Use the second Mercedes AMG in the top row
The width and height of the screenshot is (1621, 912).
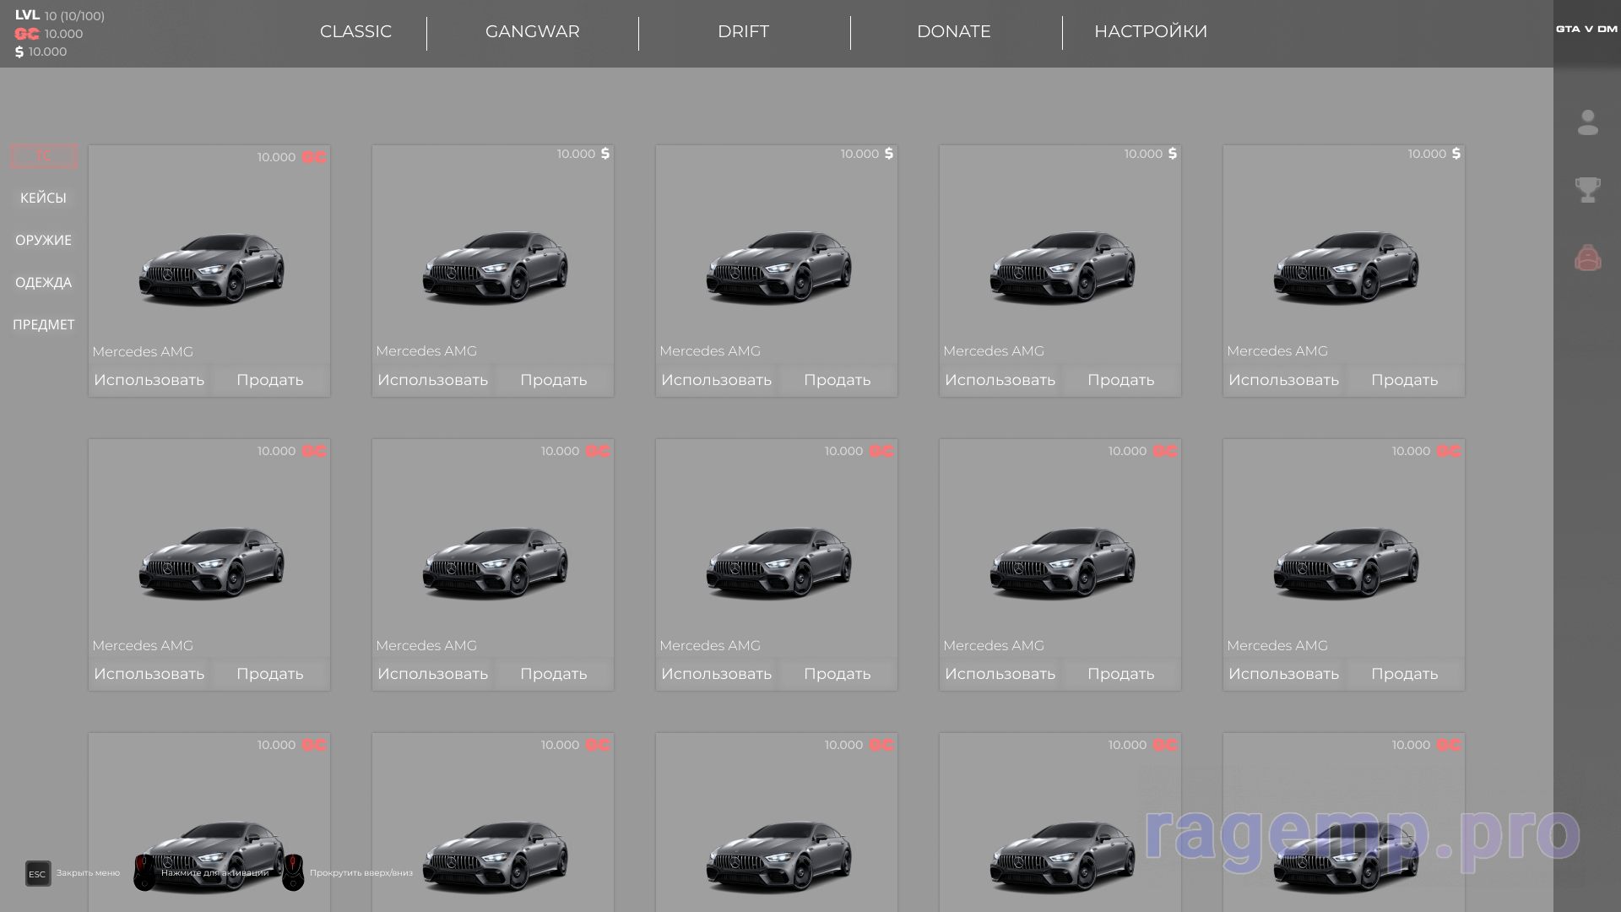[x=433, y=380]
